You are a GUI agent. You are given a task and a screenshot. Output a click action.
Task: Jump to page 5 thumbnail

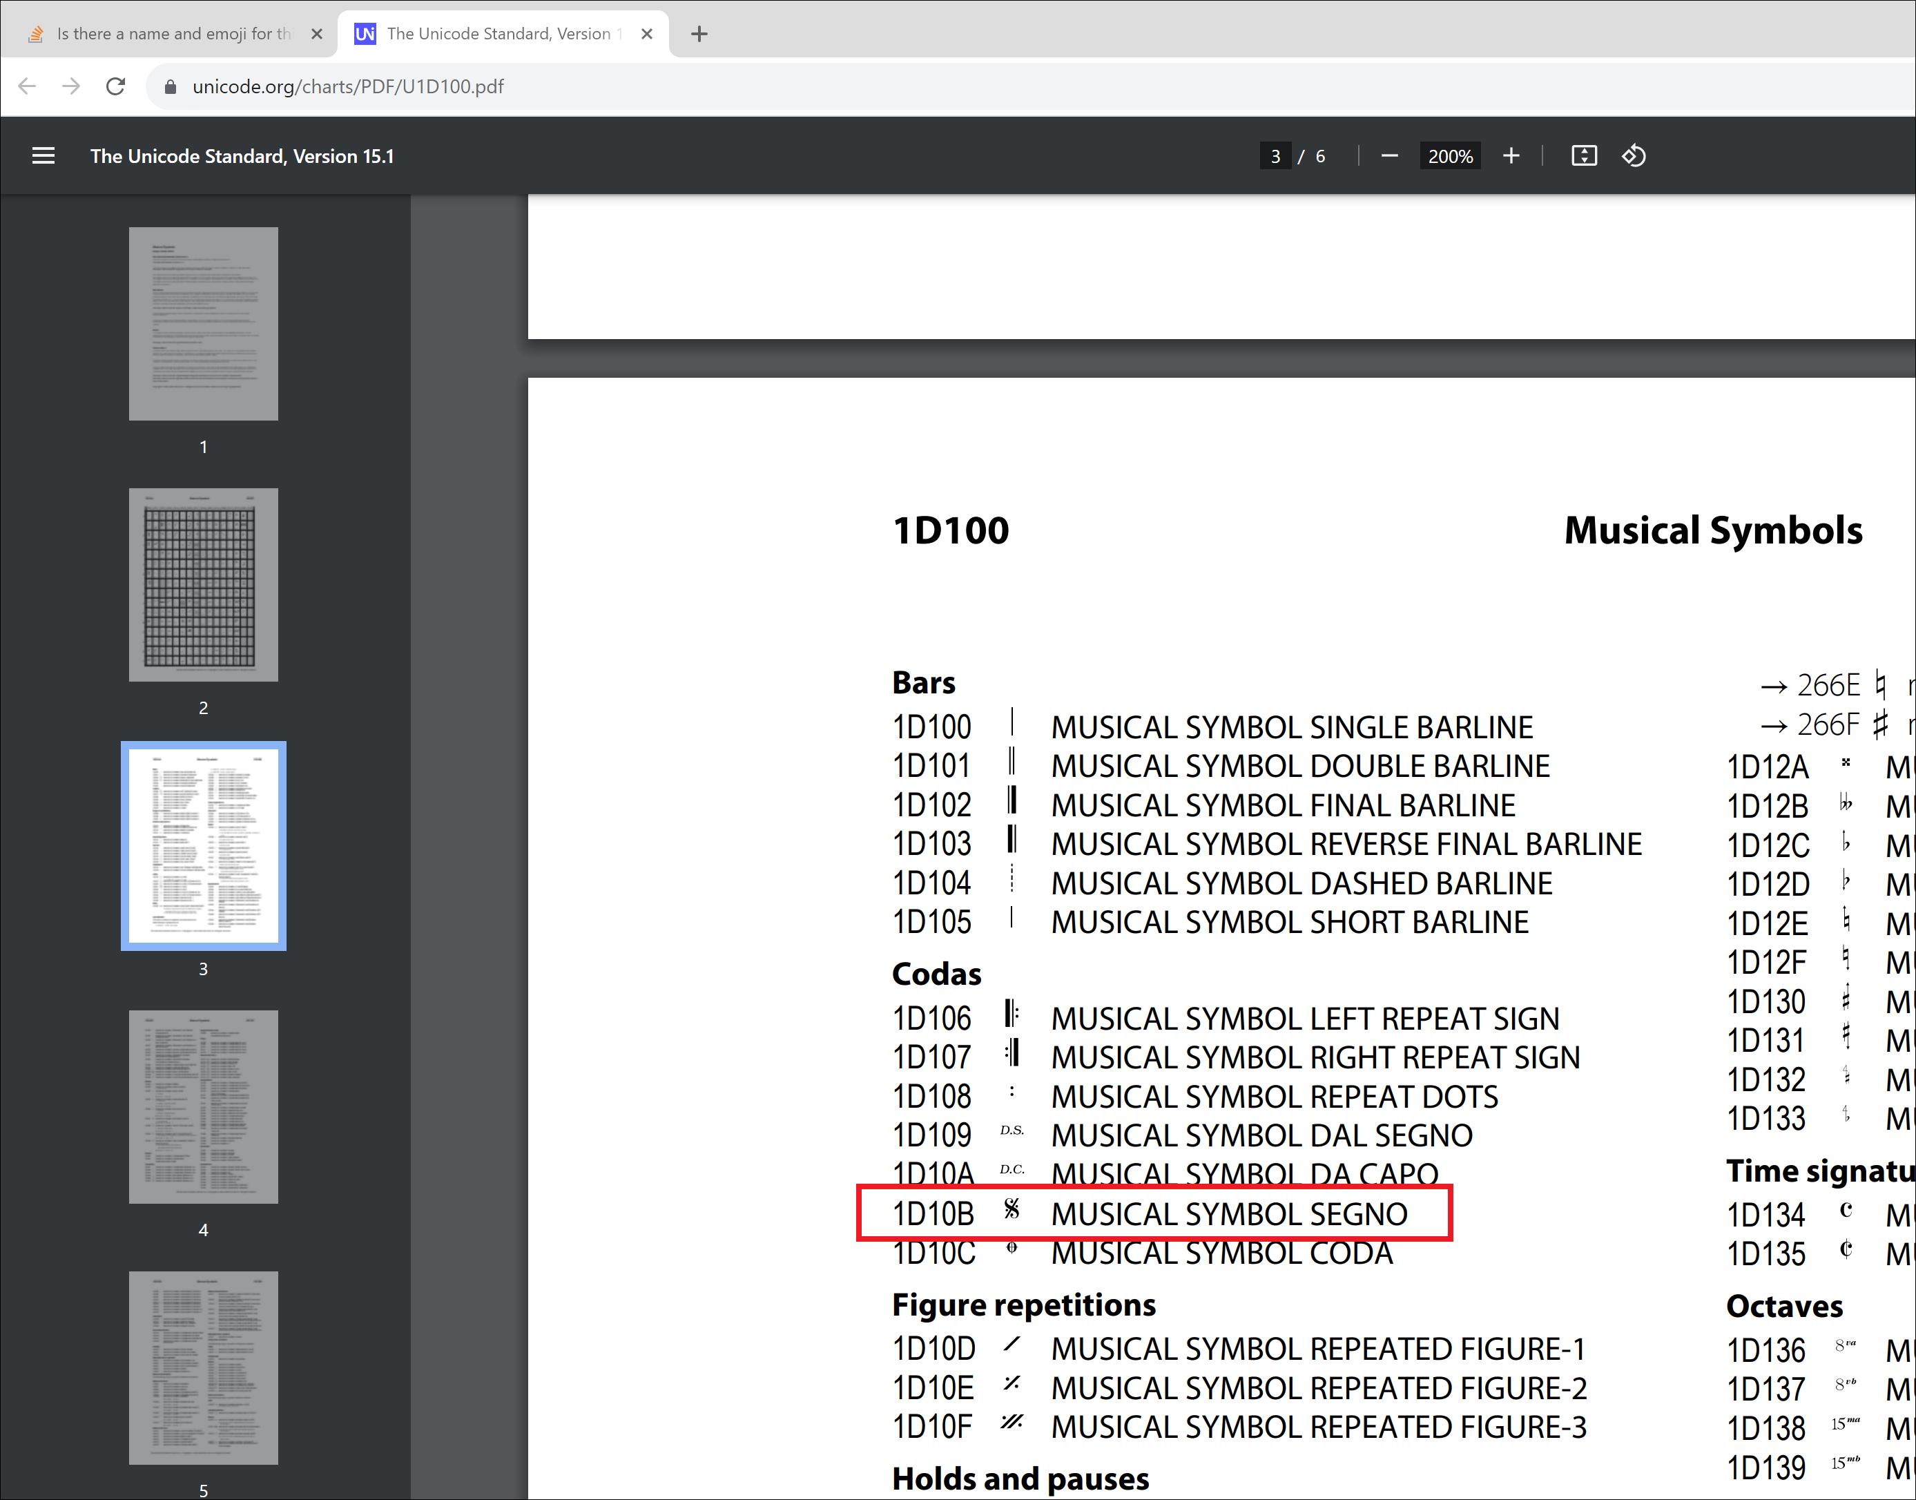click(204, 1367)
